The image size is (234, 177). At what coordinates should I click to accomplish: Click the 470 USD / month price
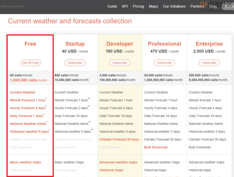(x=164, y=51)
